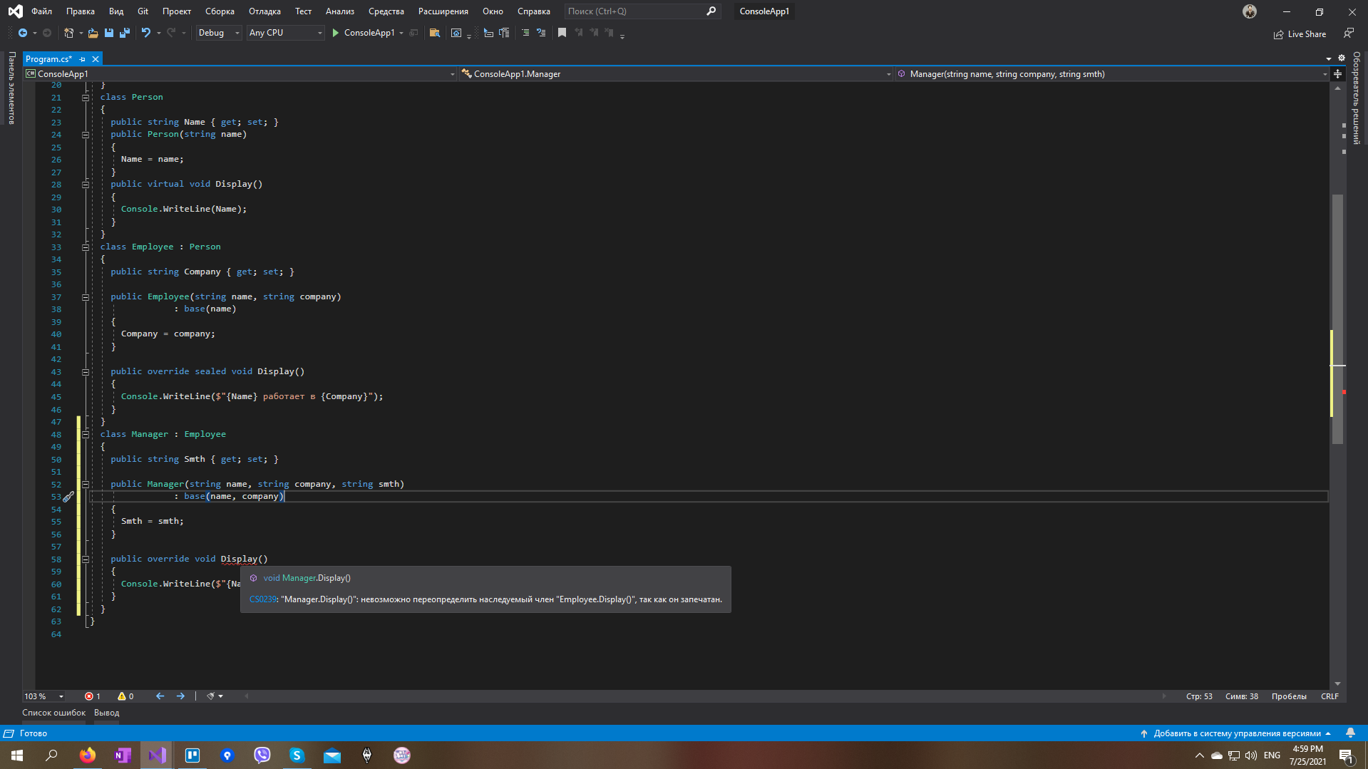The image size is (1368, 769).
Task: Collapse the Employee sealed Display method on line 43
Action: pos(86,372)
